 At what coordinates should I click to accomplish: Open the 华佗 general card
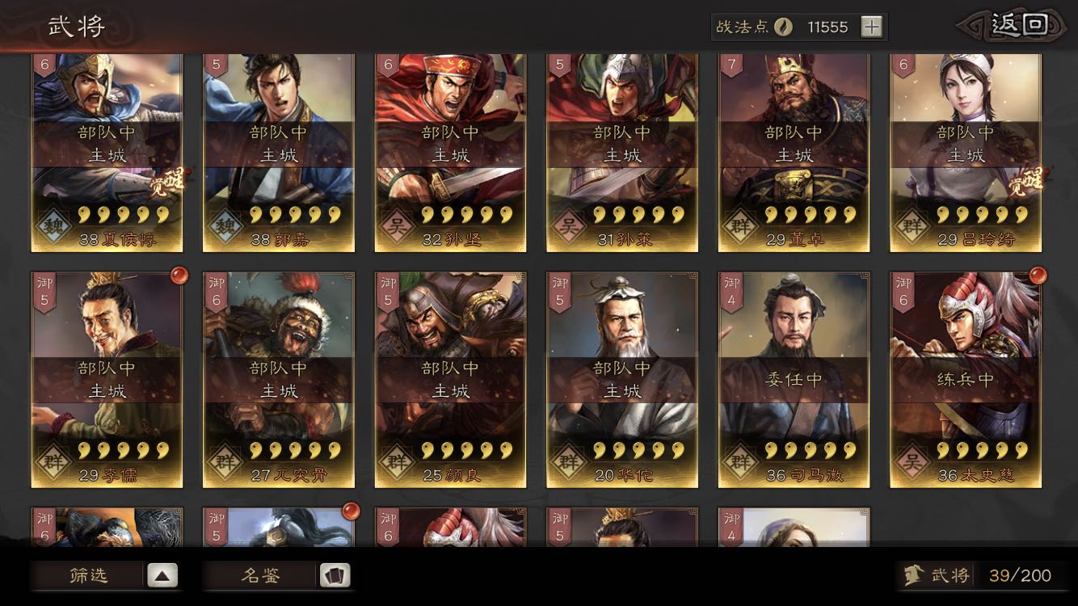pyautogui.click(x=622, y=380)
